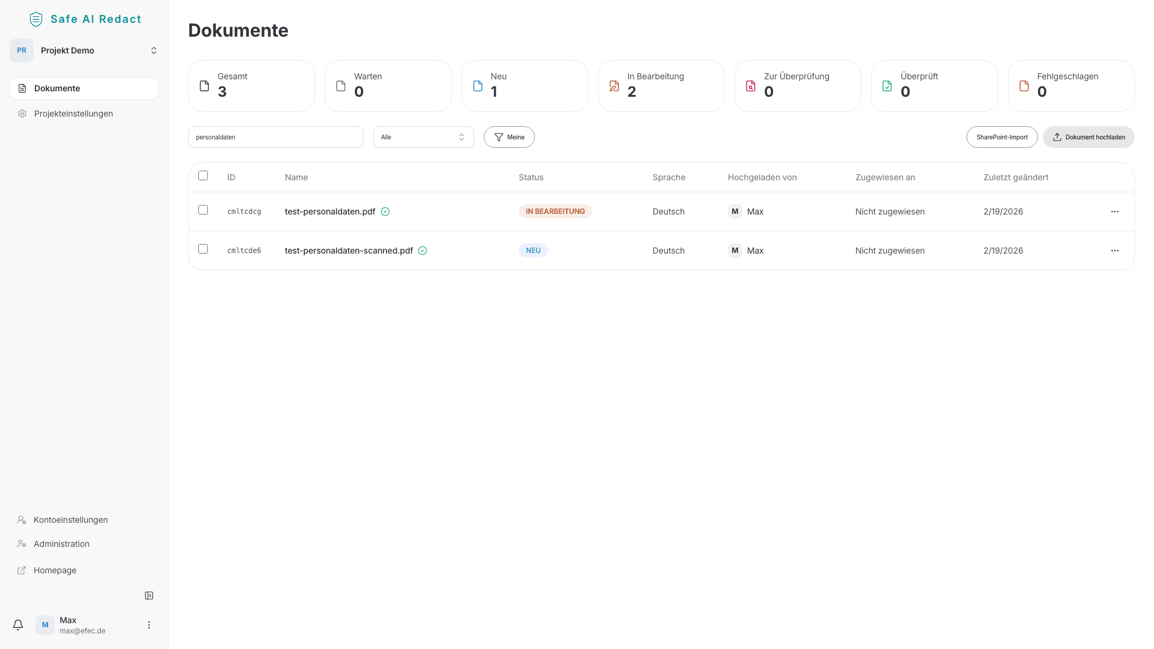Screen dimensions: 1154x649
Task: Click the Safe AI Redact shield logo
Action: (x=36, y=19)
